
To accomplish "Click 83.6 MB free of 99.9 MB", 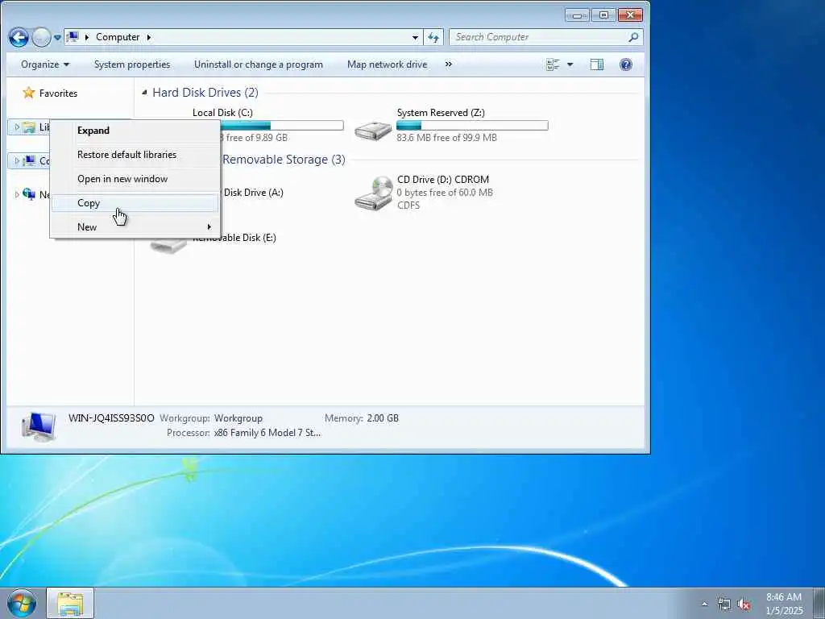I will pyautogui.click(x=446, y=138).
